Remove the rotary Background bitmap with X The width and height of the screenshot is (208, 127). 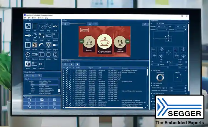163,75
